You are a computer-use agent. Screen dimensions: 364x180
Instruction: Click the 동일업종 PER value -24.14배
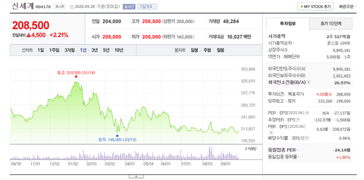(341, 150)
